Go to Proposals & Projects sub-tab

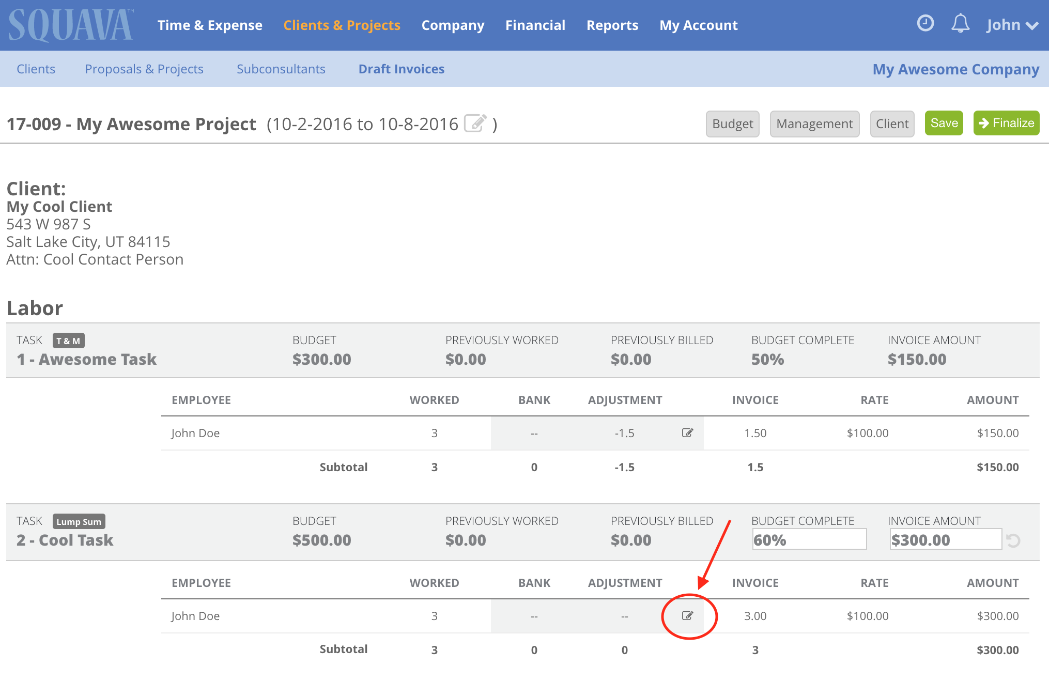144,69
